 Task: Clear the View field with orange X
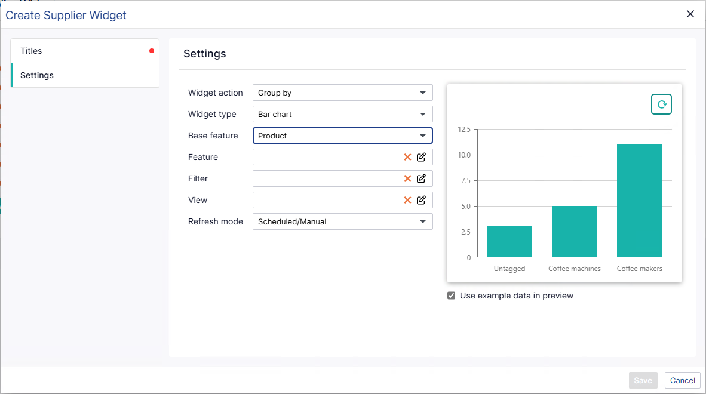tap(407, 200)
